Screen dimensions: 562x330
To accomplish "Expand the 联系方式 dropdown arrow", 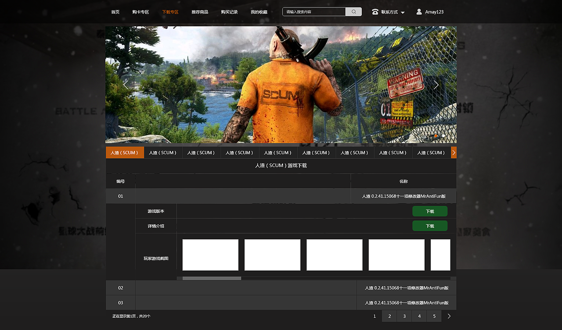I will pos(403,12).
